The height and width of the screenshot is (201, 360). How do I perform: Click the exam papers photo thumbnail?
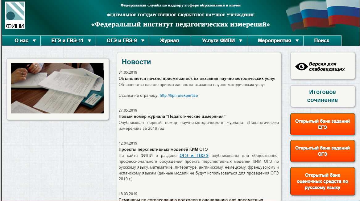tap(57, 88)
